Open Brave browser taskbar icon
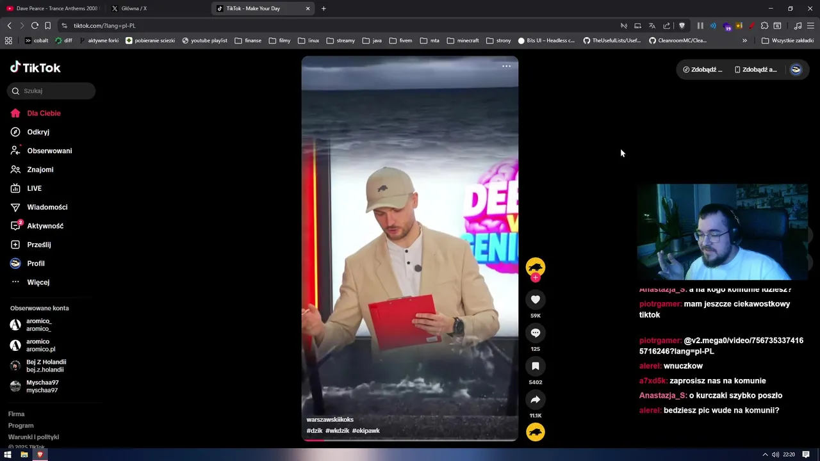820x461 pixels. click(40, 455)
